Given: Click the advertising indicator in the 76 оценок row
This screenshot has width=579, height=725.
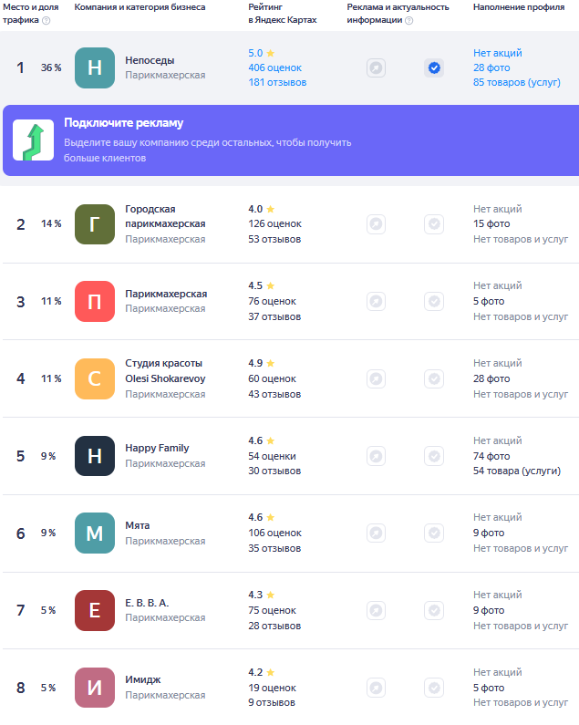Looking at the screenshot, I should [377, 302].
